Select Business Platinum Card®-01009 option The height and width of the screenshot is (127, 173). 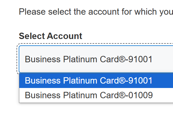click(x=89, y=95)
